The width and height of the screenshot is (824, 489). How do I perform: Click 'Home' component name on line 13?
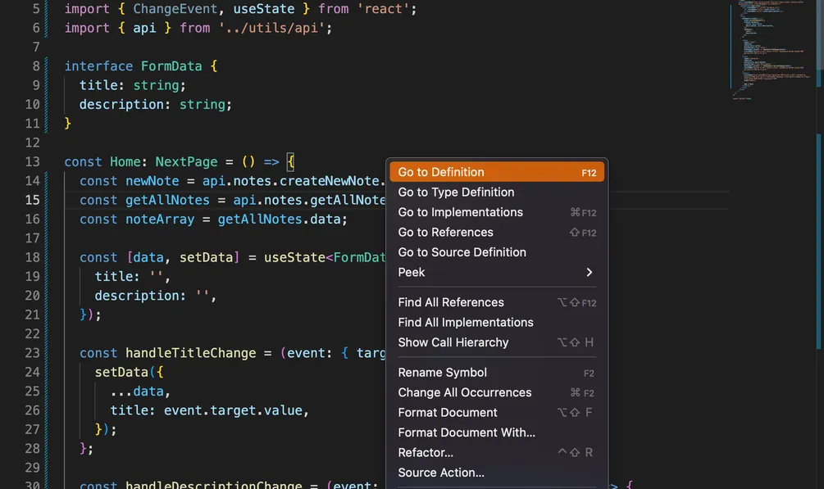(125, 162)
